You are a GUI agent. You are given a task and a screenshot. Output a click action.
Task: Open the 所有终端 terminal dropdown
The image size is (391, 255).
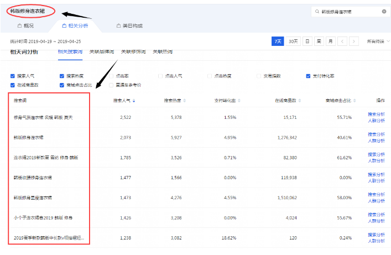click(x=378, y=41)
